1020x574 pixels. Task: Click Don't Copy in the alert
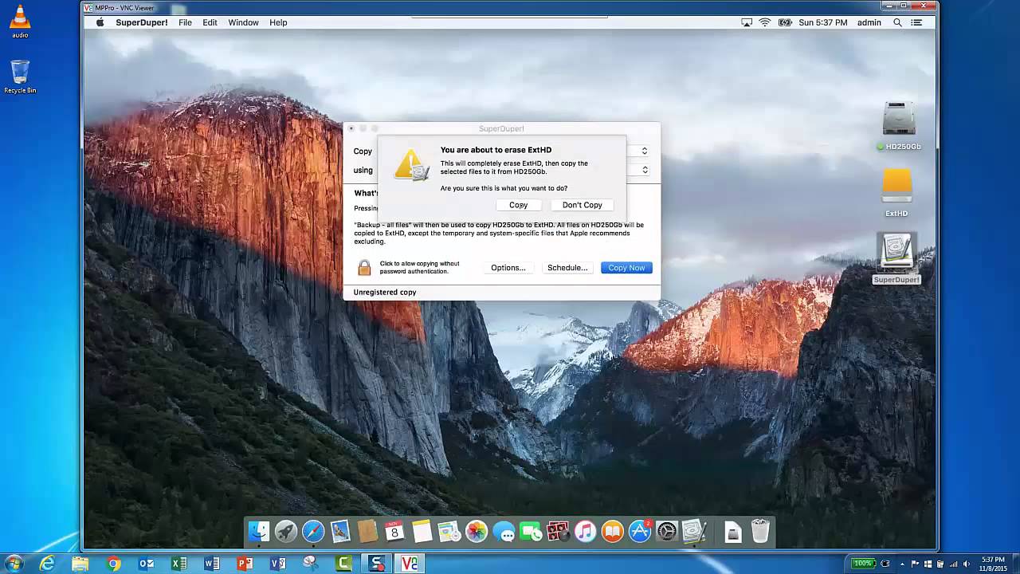coord(582,205)
